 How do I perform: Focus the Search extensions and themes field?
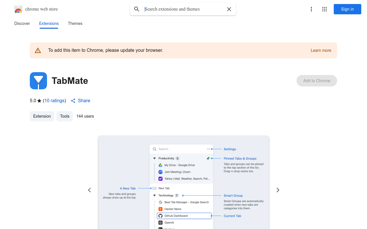pyautogui.click(x=183, y=9)
